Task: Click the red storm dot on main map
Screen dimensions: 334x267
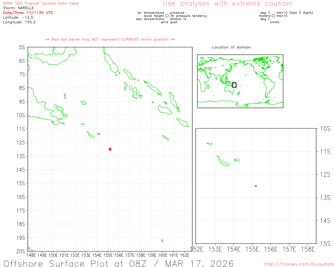Action: 110,149
